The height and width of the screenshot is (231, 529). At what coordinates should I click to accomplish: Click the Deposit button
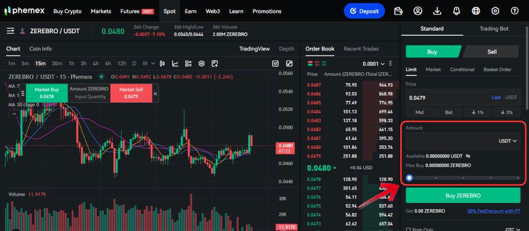(x=364, y=11)
